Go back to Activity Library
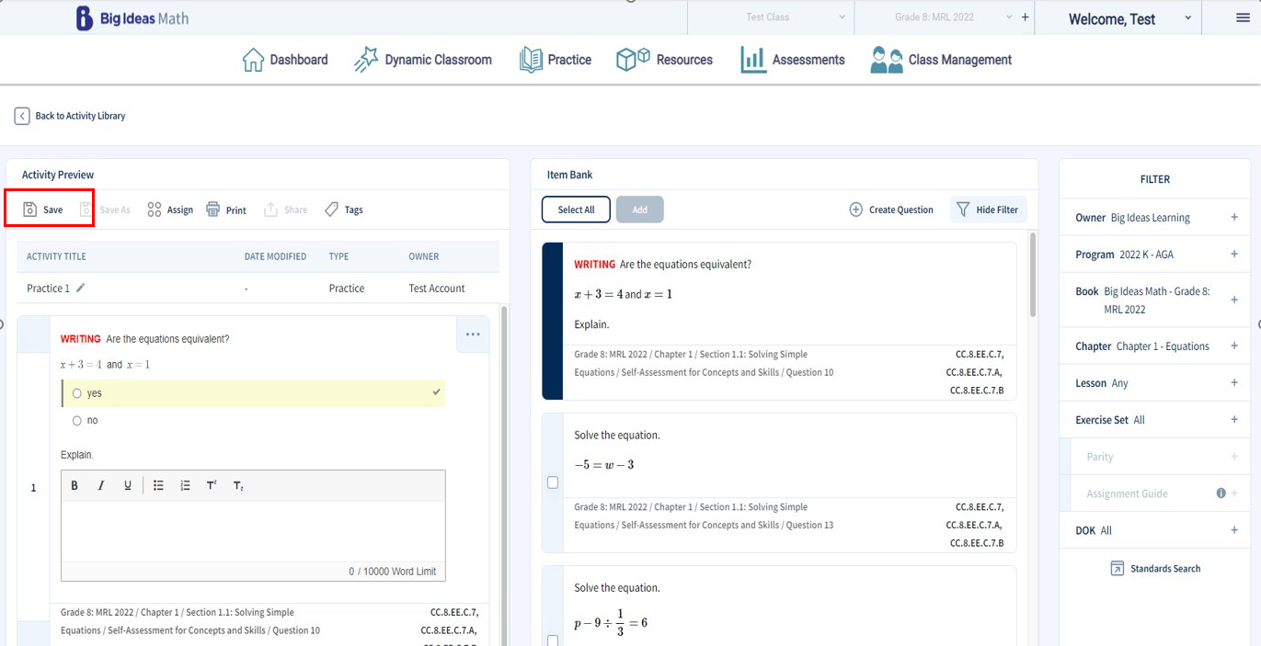The image size is (1261, 646). click(70, 116)
